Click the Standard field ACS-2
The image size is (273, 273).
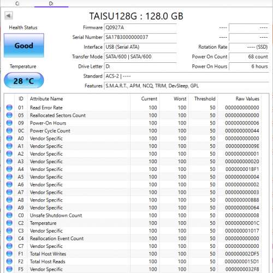pos(187,76)
